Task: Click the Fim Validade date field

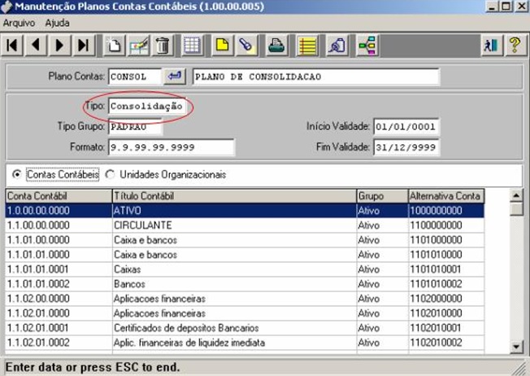Action: point(406,147)
